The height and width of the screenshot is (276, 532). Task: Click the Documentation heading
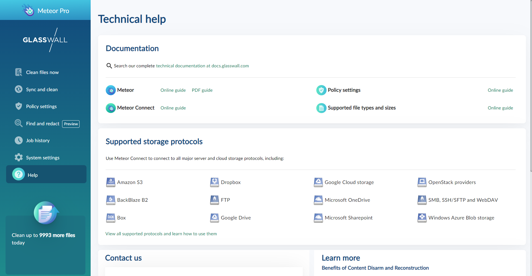(x=132, y=48)
